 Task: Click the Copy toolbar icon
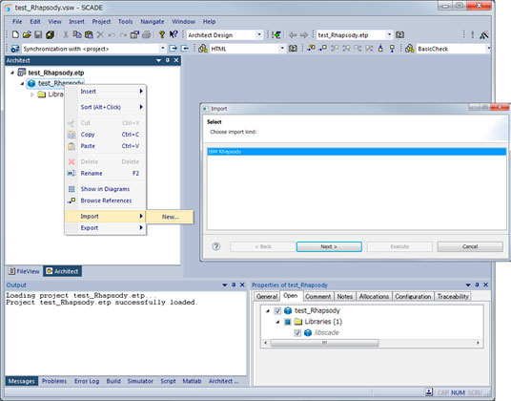tap(77, 34)
